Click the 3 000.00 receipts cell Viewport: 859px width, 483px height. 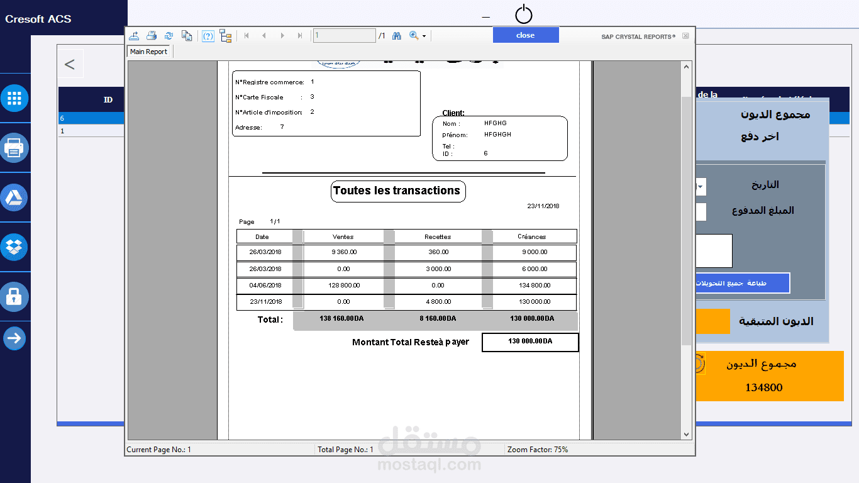438,269
